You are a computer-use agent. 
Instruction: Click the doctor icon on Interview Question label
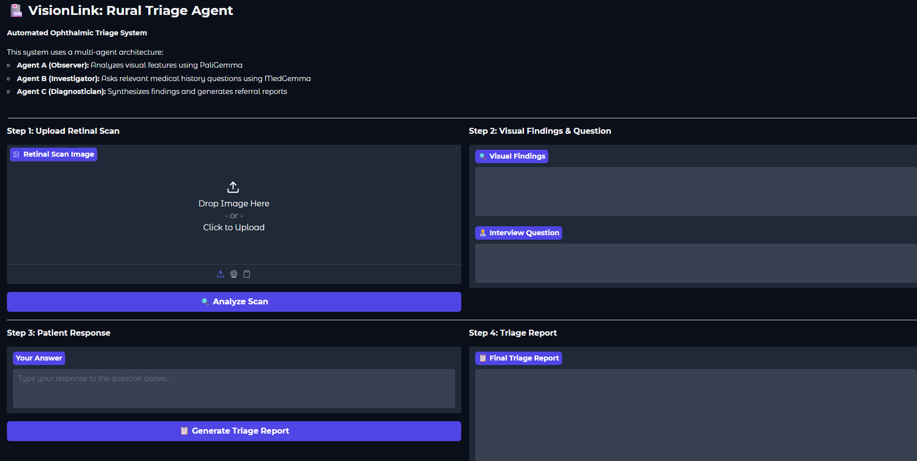[482, 233]
